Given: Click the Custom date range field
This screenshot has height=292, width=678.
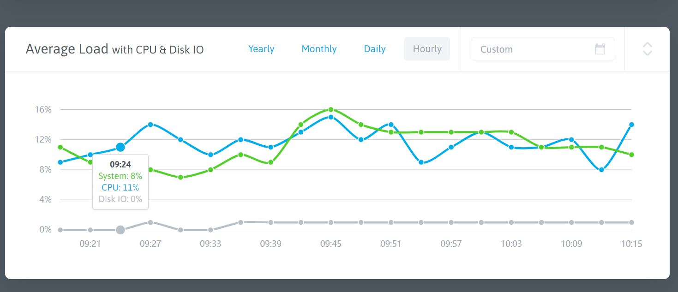Looking at the screenshot, I should [535, 49].
